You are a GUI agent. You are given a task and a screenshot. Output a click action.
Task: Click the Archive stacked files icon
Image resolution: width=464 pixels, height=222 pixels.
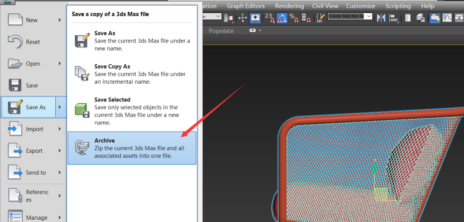[82, 147]
